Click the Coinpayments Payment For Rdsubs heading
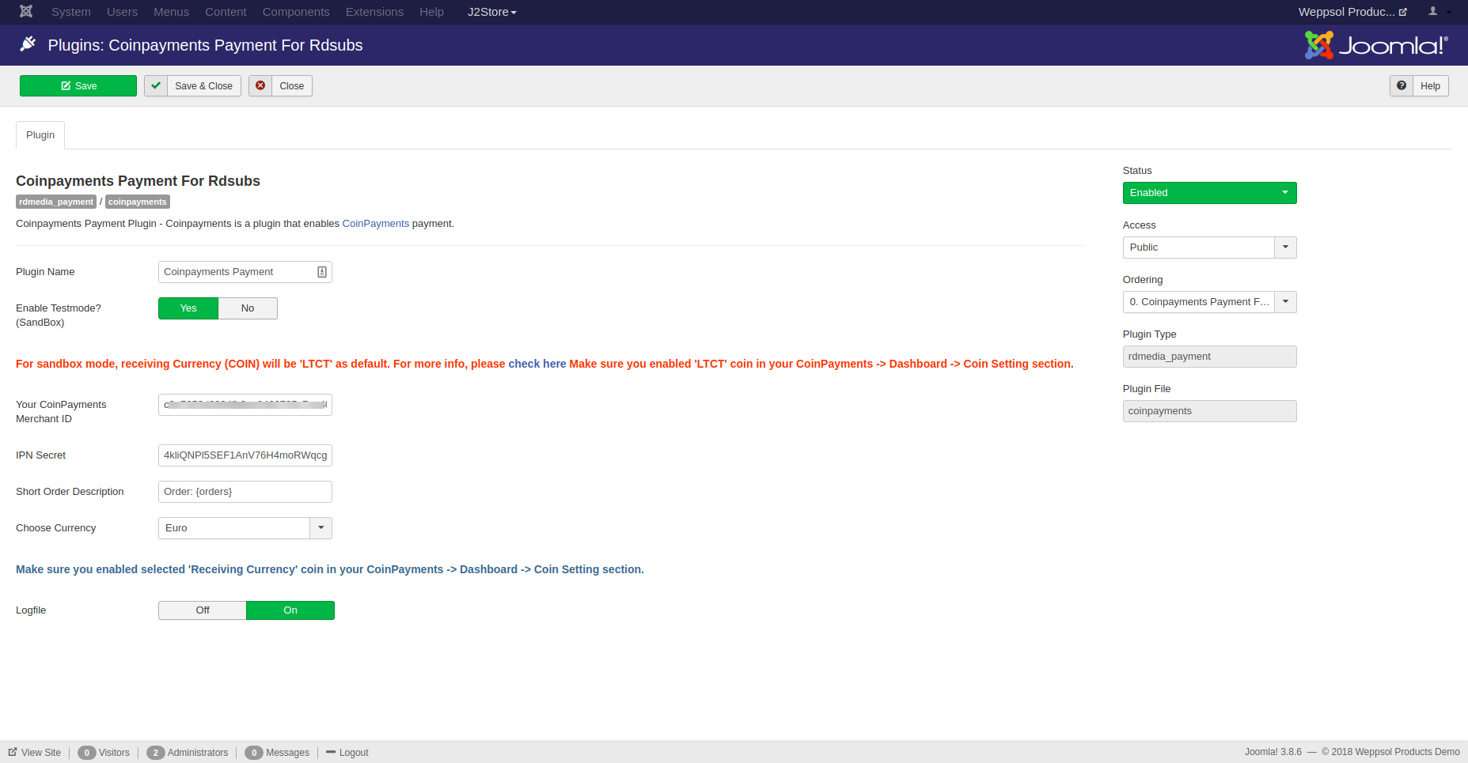Image resolution: width=1468 pixels, height=763 pixels. 138,181
